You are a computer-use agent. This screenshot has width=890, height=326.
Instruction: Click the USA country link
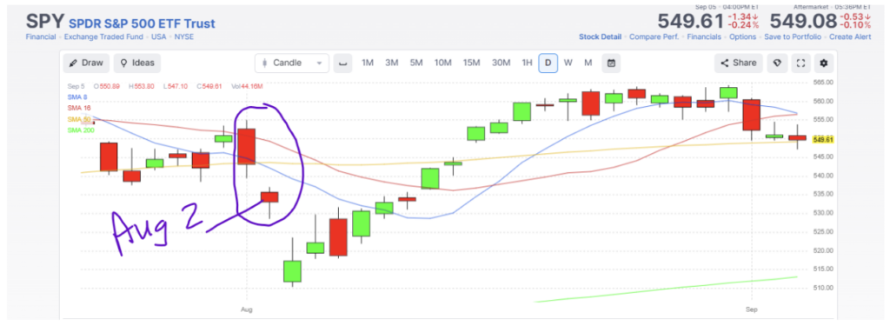[159, 37]
